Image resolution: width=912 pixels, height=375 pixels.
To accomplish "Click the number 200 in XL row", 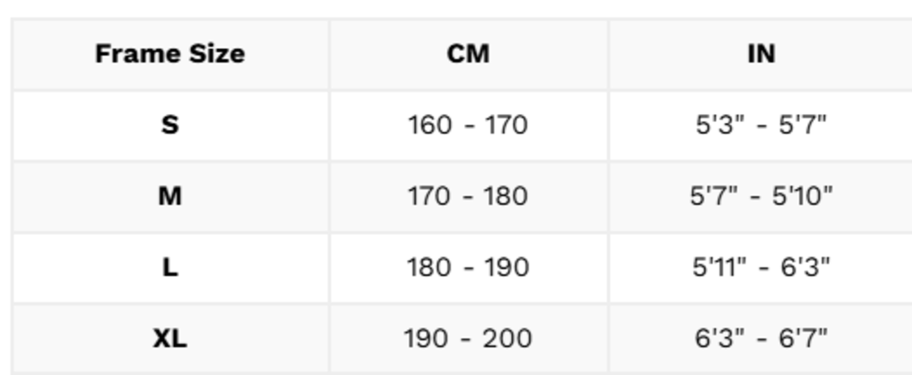I will tap(507, 338).
